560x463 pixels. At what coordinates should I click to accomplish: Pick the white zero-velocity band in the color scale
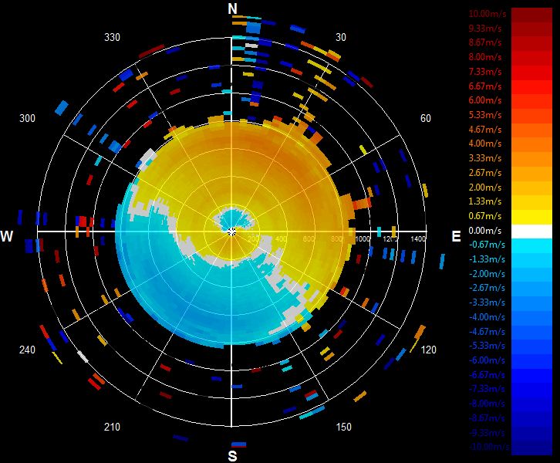(531, 231)
